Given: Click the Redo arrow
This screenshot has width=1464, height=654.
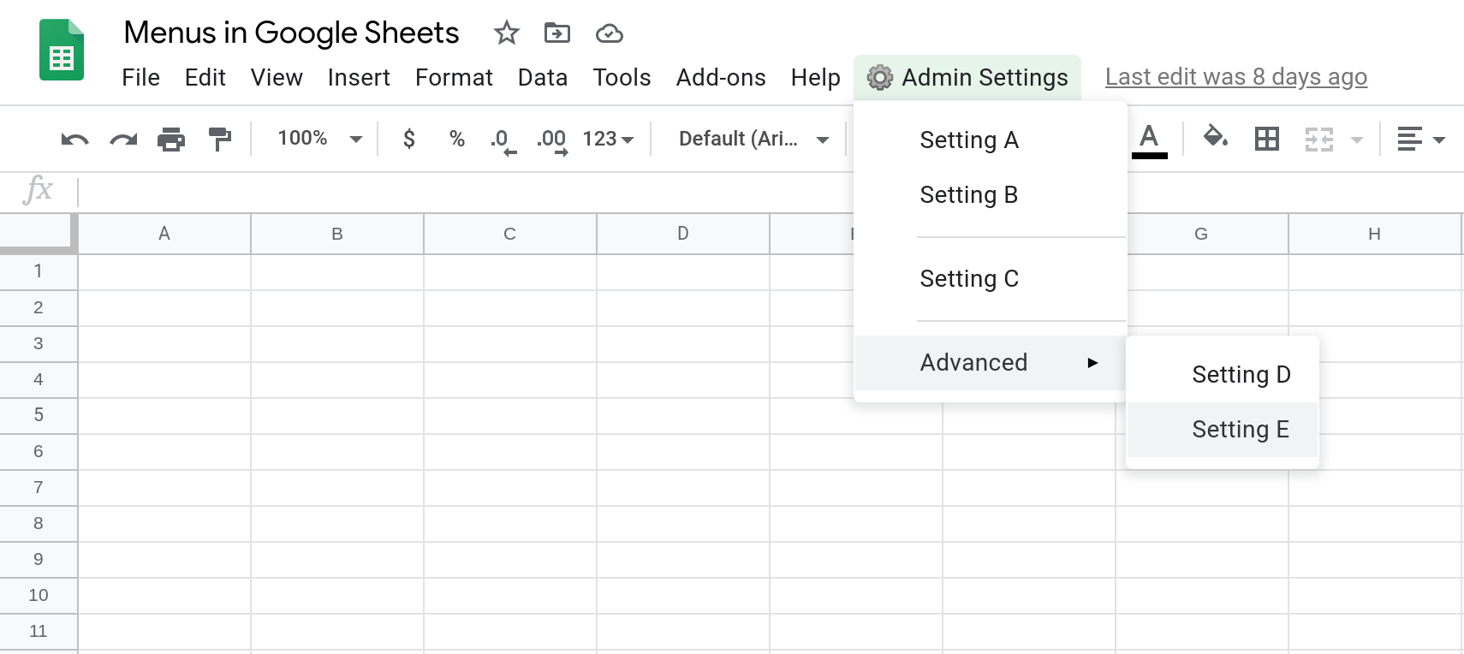Looking at the screenshot, I should [x=123, y=139].
